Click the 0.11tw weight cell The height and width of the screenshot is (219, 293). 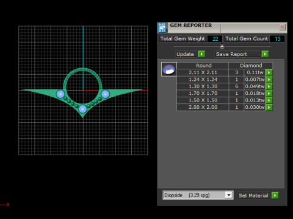[255, 72]
